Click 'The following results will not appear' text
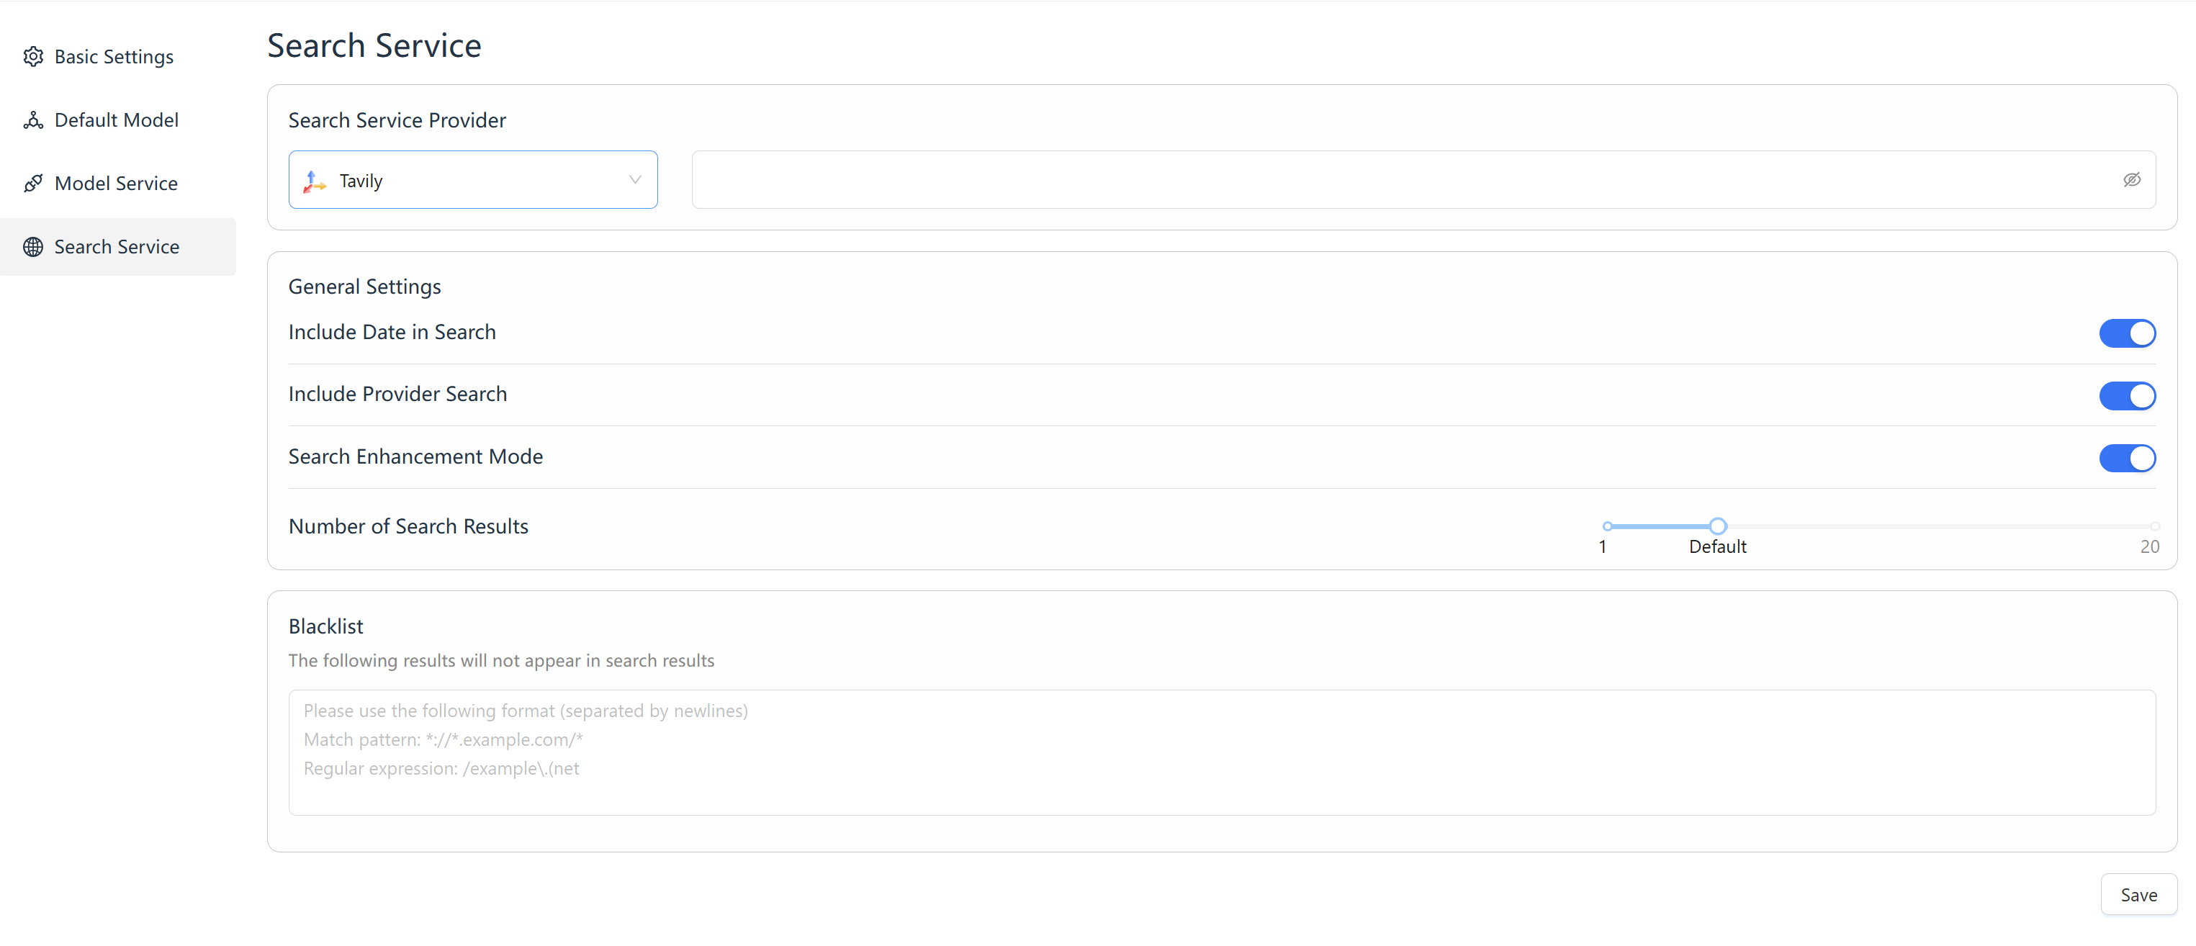Viewport: 2196px width, 946px height. point(501,662)
